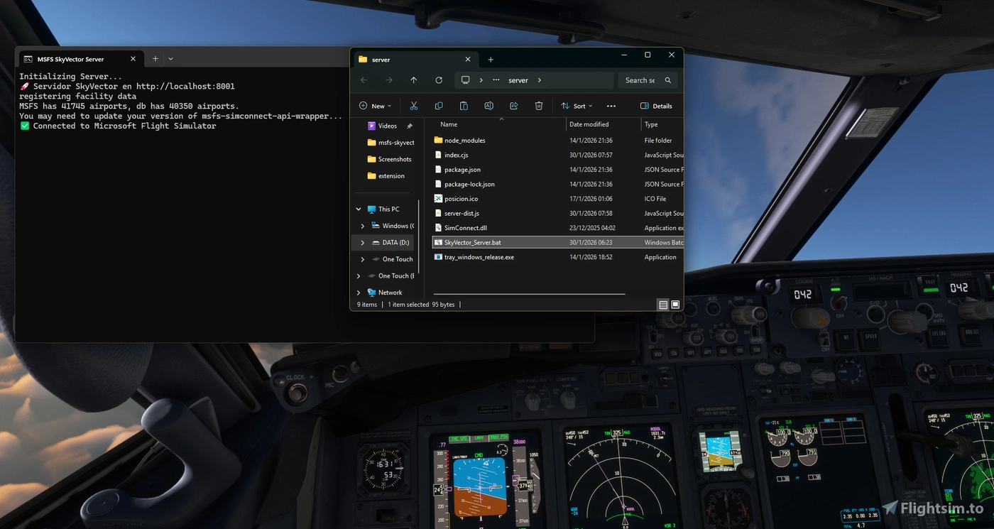Switch to details view in the status bar
Screen dimensions: 994x529
[662, 304]
